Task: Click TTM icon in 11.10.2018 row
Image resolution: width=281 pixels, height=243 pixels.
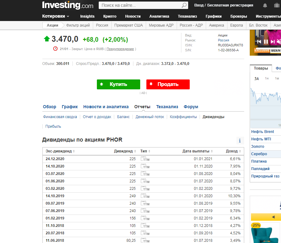Action: [x=145, y=226]
